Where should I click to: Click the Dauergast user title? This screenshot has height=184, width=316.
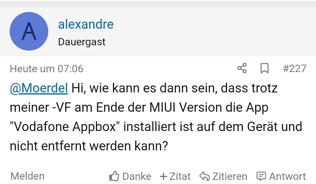82,42
